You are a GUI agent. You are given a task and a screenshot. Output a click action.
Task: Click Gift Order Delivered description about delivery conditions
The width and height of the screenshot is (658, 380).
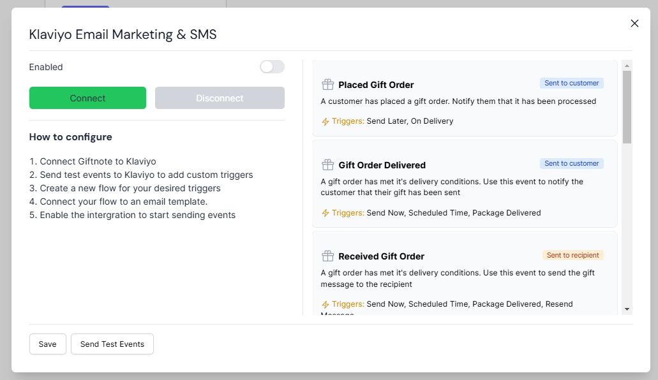pyautogui.click(x=452, y=187)
